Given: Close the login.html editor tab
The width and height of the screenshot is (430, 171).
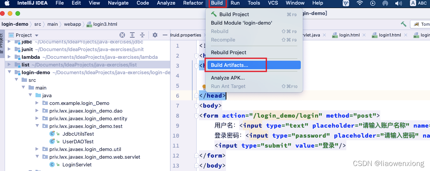Looking at the screenshot, I should (364, 35).
